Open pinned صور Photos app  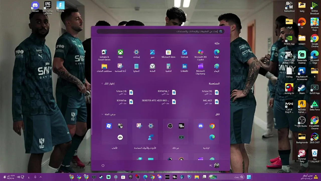click(152, 54)
